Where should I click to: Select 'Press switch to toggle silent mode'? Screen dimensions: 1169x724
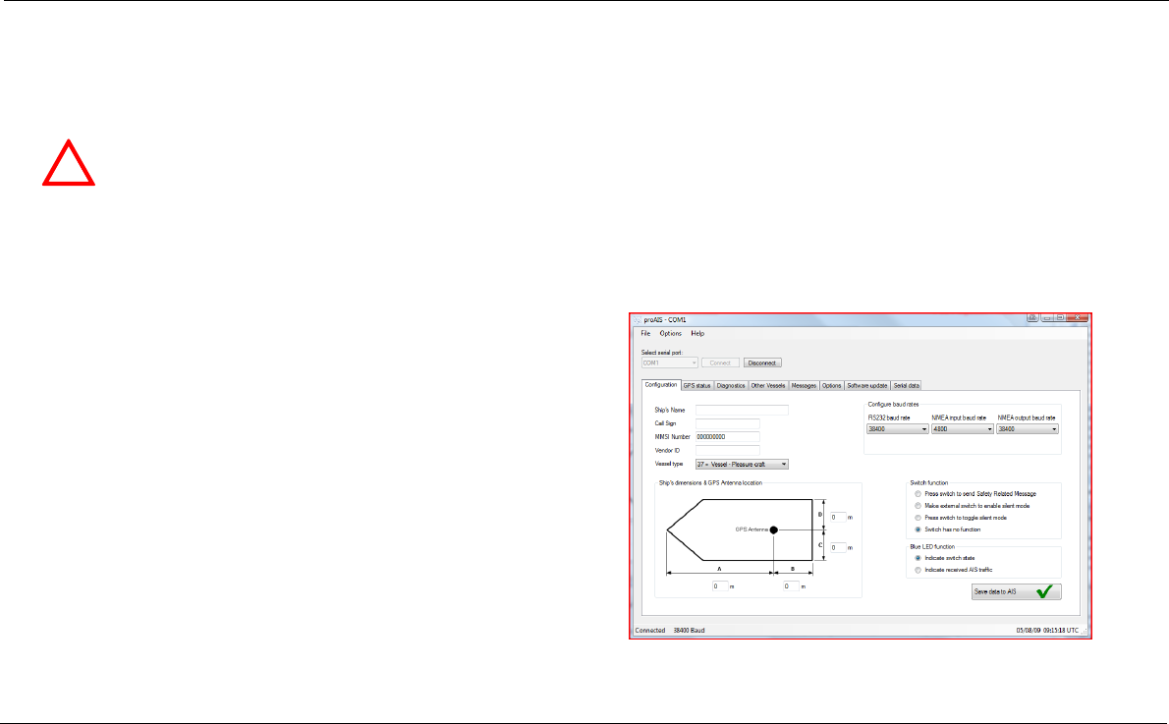coord(918,518)
